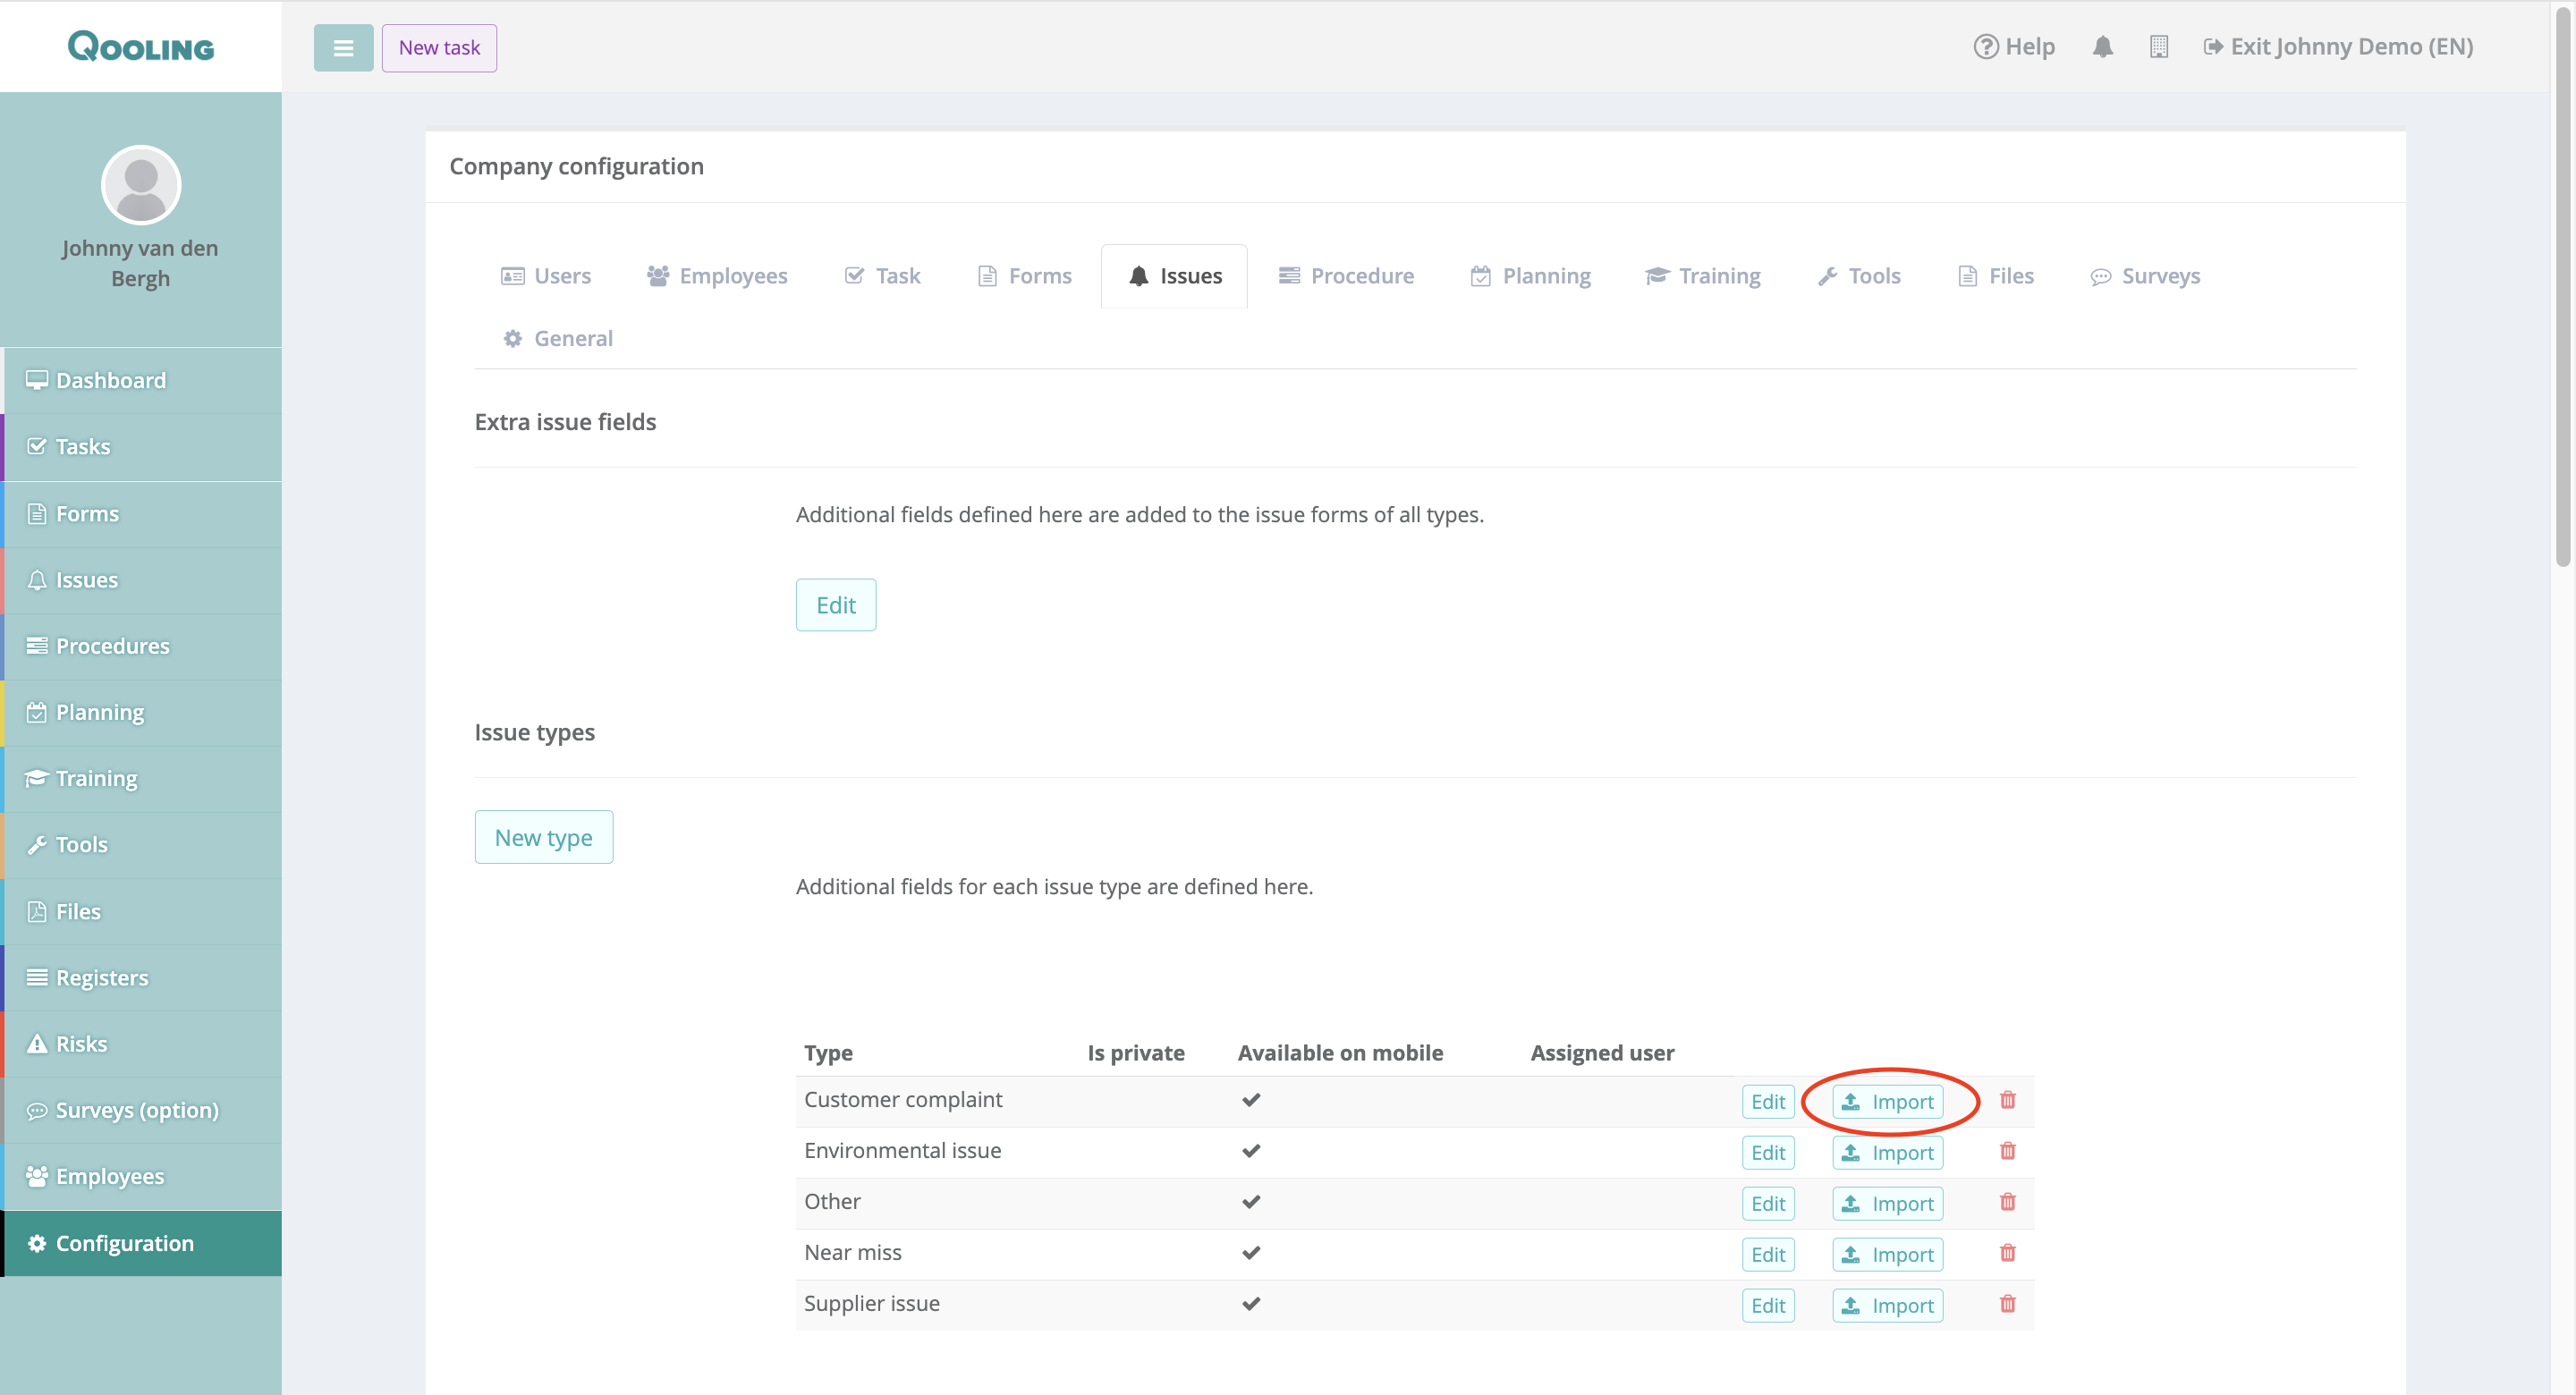2576x1395 pixels.
Task: Edit the Other issue type
Action: coord(1767,1204)
